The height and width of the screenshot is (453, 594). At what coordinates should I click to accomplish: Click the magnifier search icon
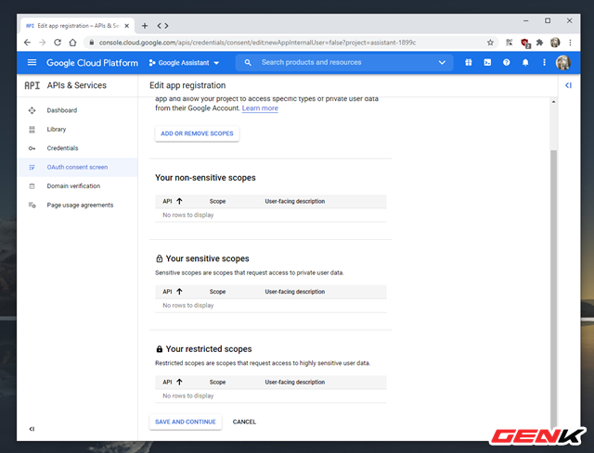(248, 62)
